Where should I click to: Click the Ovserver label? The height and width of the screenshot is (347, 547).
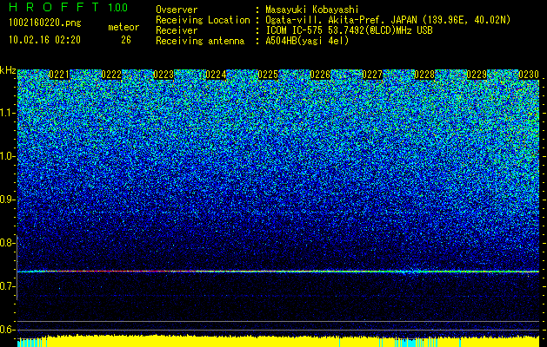click(177, 10)
